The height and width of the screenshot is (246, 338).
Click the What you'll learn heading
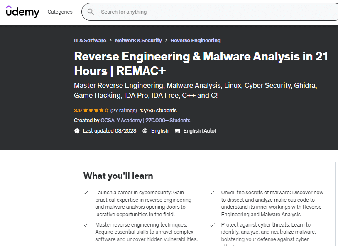coord(118,176)
